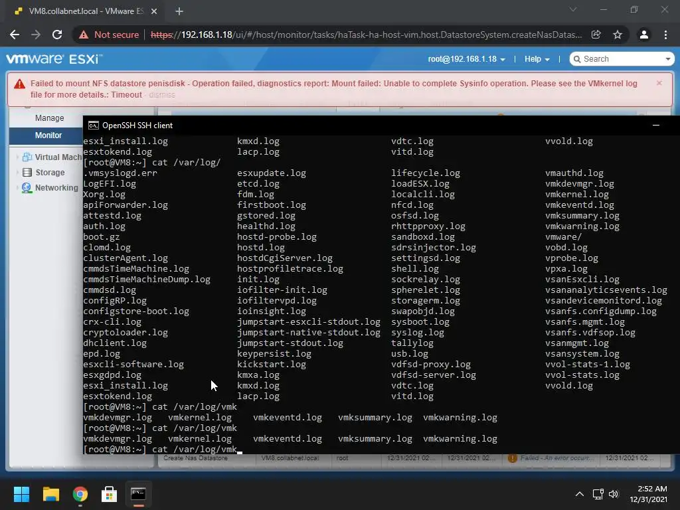Click the VMware ESXi logo
This screenshot has width=680, height=510.
coord(54,58)
